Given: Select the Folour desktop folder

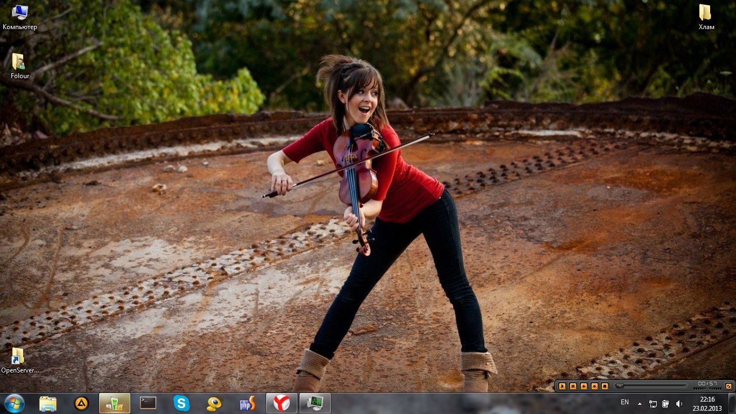Looking at the screenshot, I should (19, 66).
